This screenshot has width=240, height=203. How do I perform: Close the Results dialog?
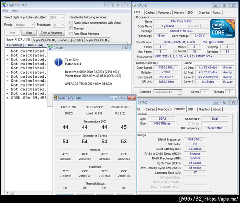pyautogui.click(x=128, y=48)
